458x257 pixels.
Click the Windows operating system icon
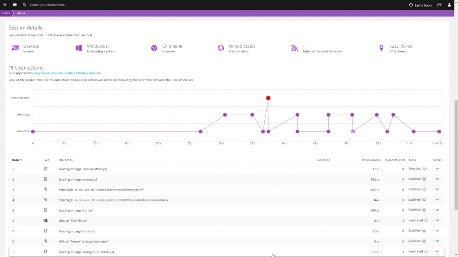coord(79,48)
